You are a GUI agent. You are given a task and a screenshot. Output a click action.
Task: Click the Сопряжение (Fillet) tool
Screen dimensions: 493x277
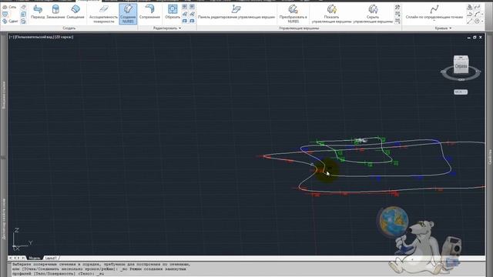click(149, 12)
